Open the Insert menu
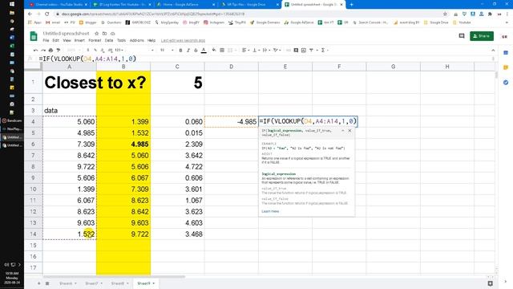This screenshot has height=289, width=513. (x=79, y=40)
